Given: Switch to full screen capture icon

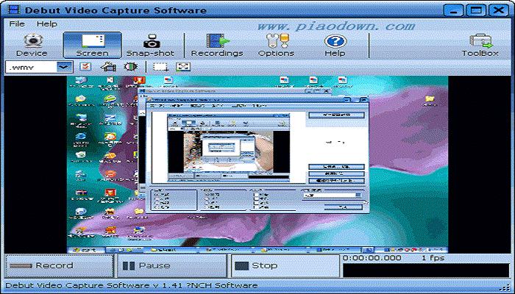Looking at the screenshot, I should click(x=183, y=67).
